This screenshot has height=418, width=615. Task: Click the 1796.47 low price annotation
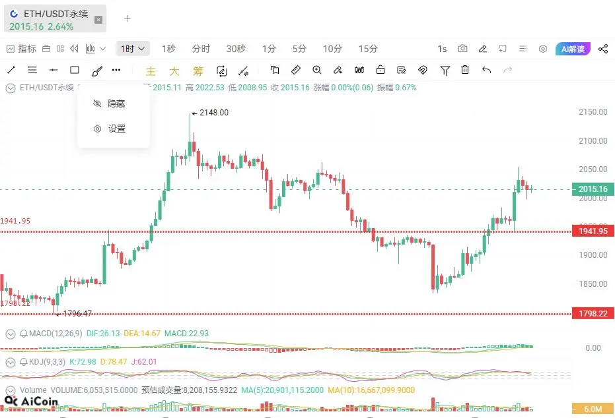click(x=74, y=314)
